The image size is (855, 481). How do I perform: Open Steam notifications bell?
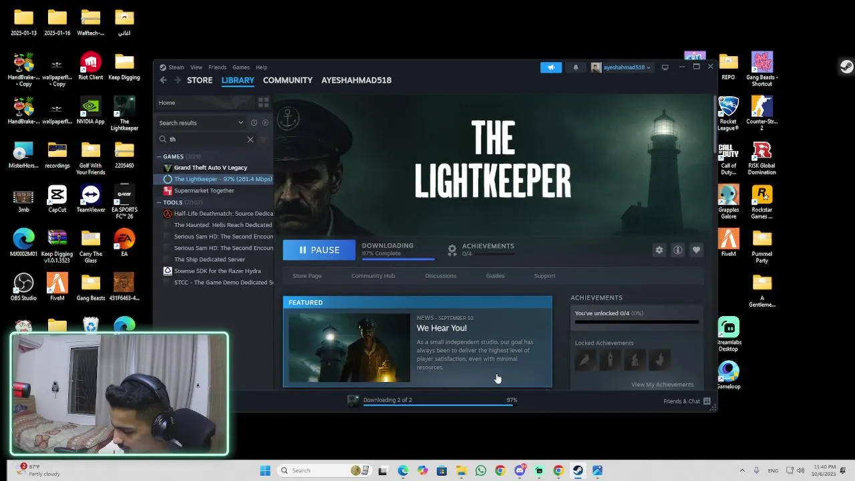pyautogui.click(x=576, y=67)
